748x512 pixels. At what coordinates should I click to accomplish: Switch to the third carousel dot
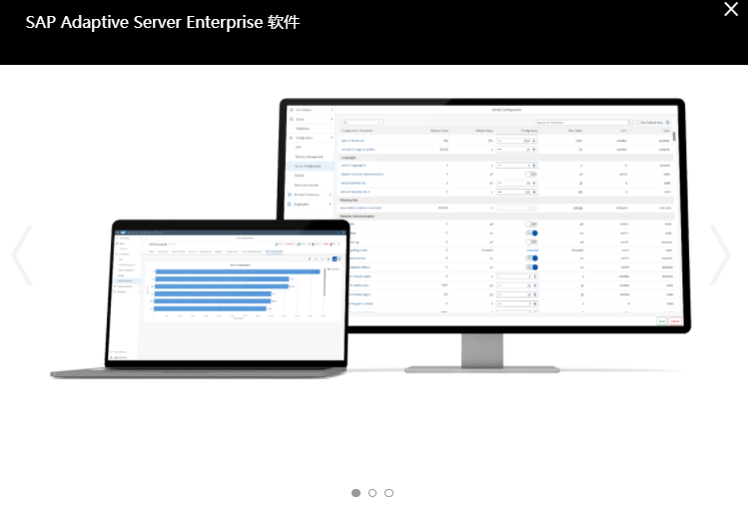(x=389, y=493)
